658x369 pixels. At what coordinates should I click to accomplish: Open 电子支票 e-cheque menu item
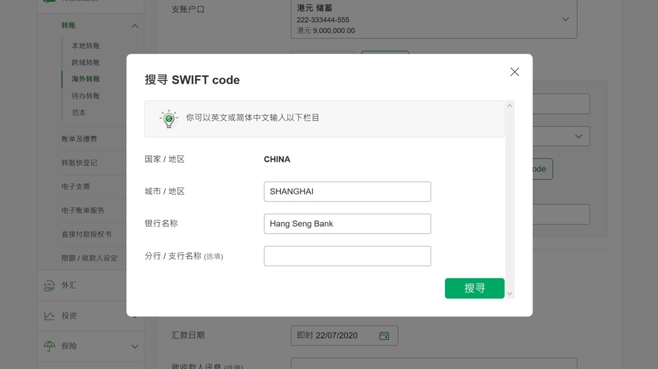click(75, 186)
